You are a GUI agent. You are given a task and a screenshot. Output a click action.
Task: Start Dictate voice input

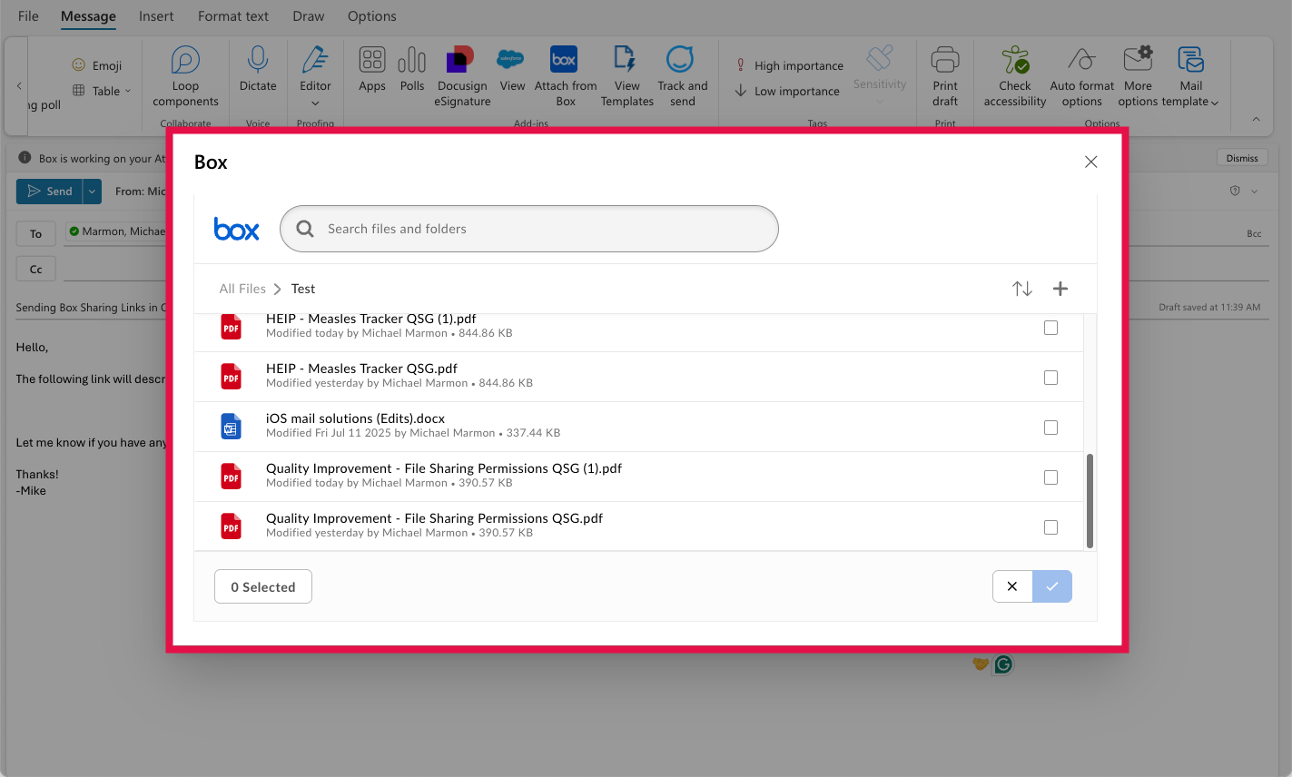tap(258, 69)
